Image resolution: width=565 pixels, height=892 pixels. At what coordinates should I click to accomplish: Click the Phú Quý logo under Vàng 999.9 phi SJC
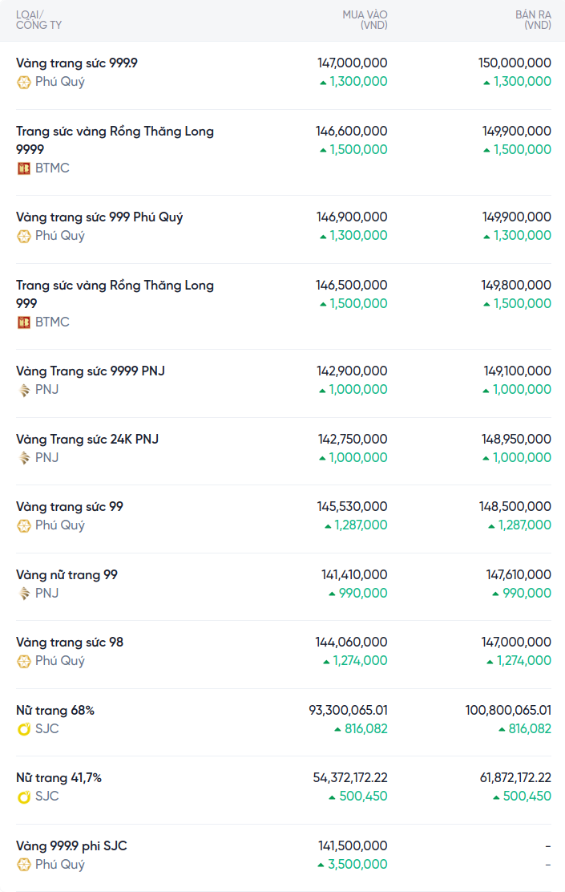coord(24,865)
